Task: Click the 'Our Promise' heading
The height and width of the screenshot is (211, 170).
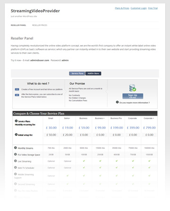Action: coord(77,83)
